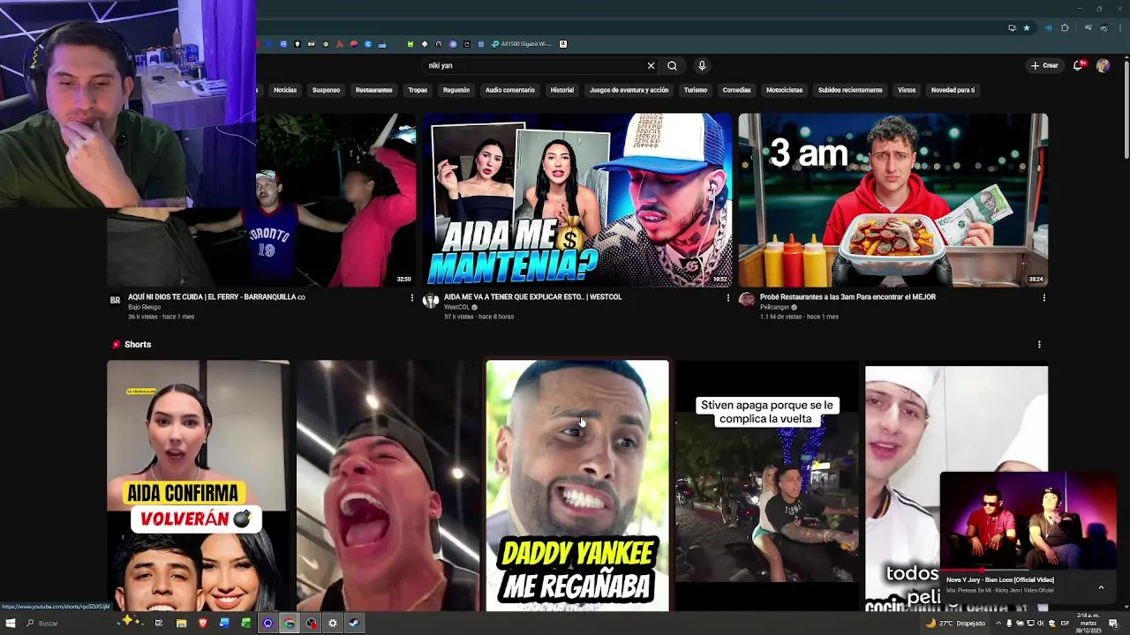Open the 3 am restaurants video thumbnail

893,200
